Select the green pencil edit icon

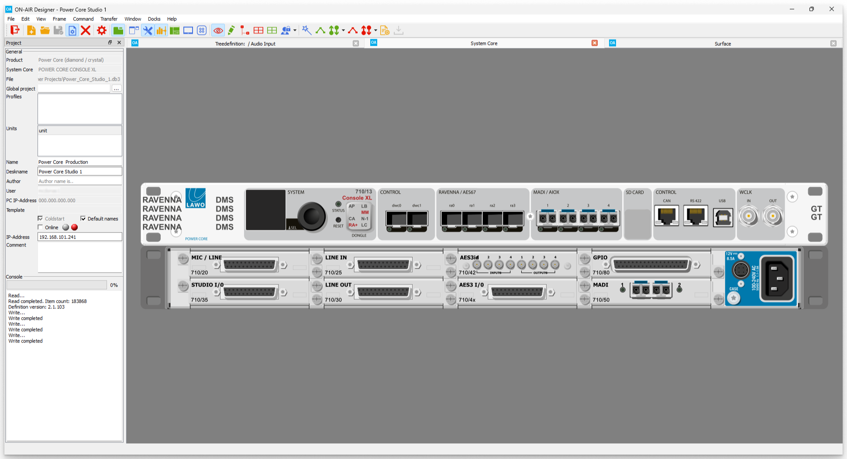[x=231, y=30]
